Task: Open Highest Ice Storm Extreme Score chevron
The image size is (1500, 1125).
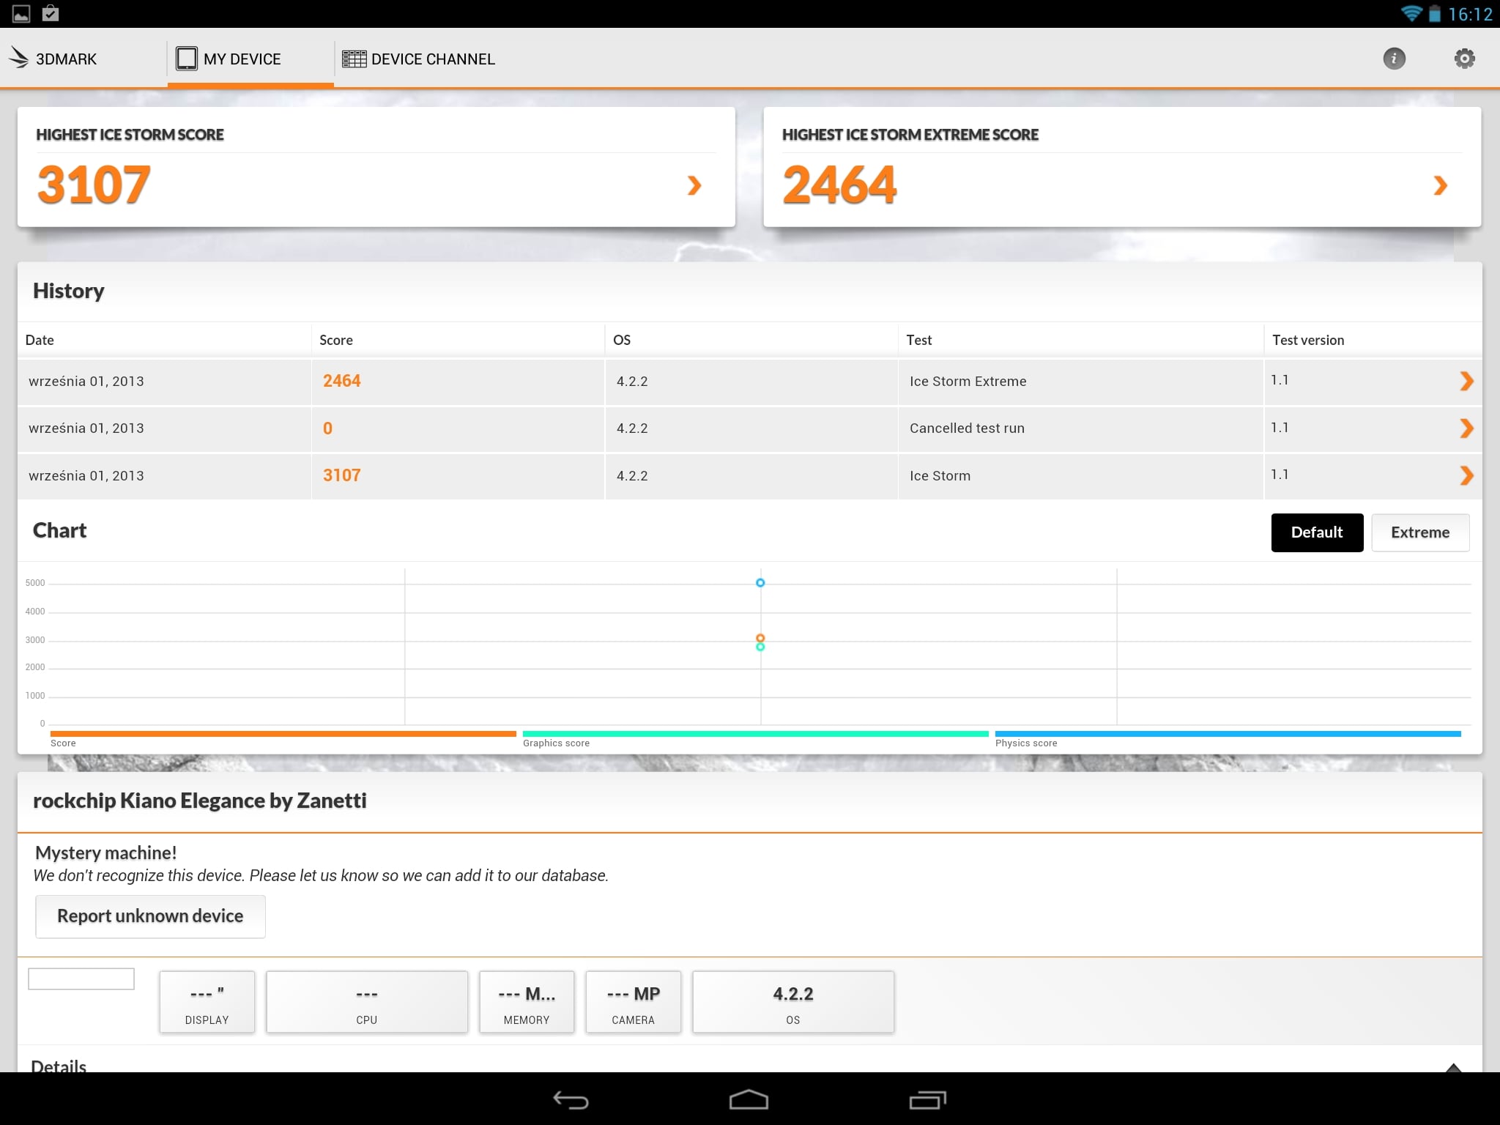Action: [x=1440, y=185]
